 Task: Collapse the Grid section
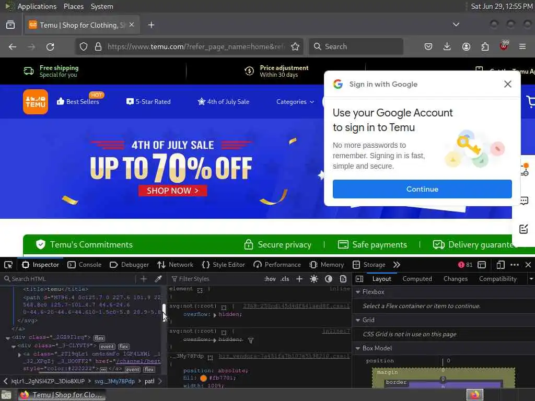coord(358,320)
